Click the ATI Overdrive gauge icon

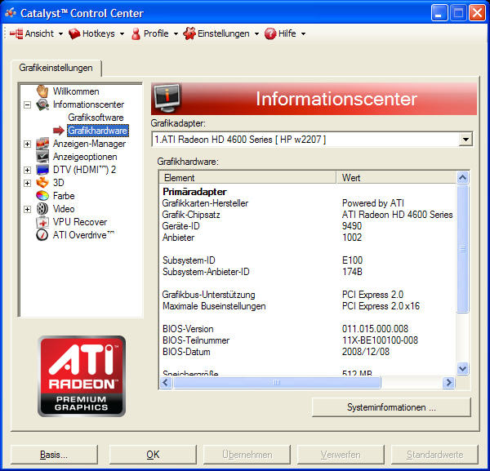click(x=42, y=235)
